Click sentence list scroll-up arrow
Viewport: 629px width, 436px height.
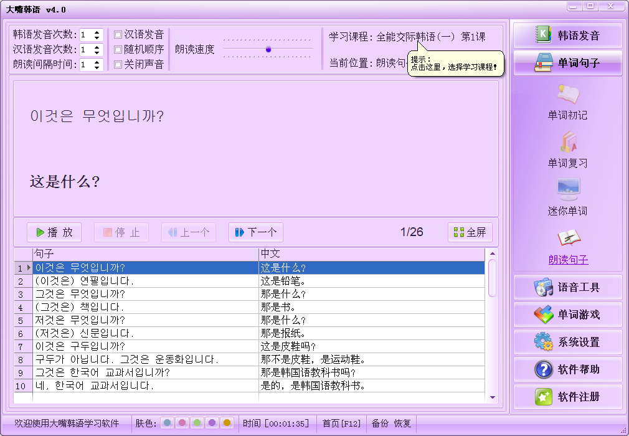coord(492,254)
